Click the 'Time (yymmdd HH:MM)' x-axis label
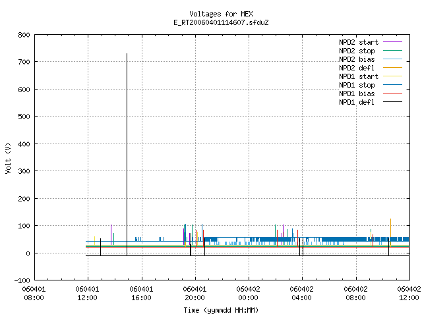The height and width of the screenshot is (316, 422). (221, 310)
